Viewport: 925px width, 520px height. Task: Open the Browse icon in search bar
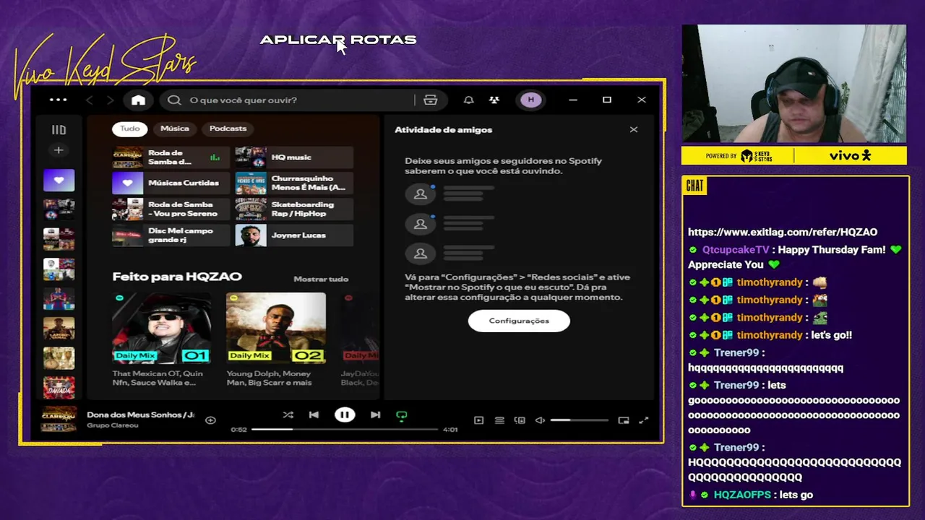[x=431, y=100]
